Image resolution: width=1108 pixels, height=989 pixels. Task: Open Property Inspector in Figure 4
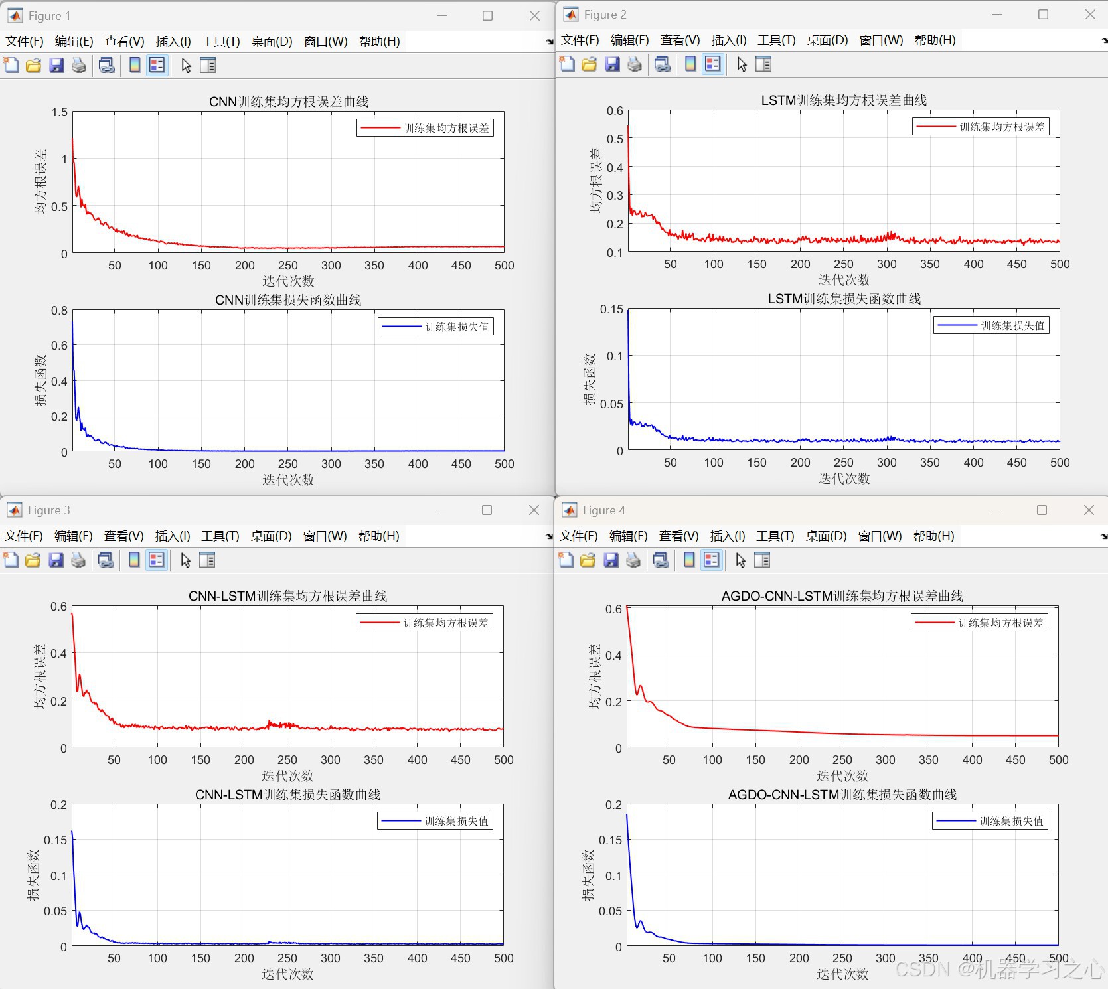[x=762, y=560]
